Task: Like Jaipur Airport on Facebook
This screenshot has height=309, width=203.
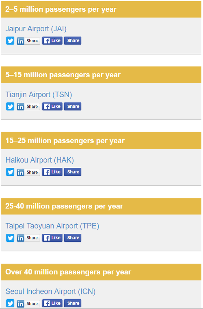Action: point(52,41)
